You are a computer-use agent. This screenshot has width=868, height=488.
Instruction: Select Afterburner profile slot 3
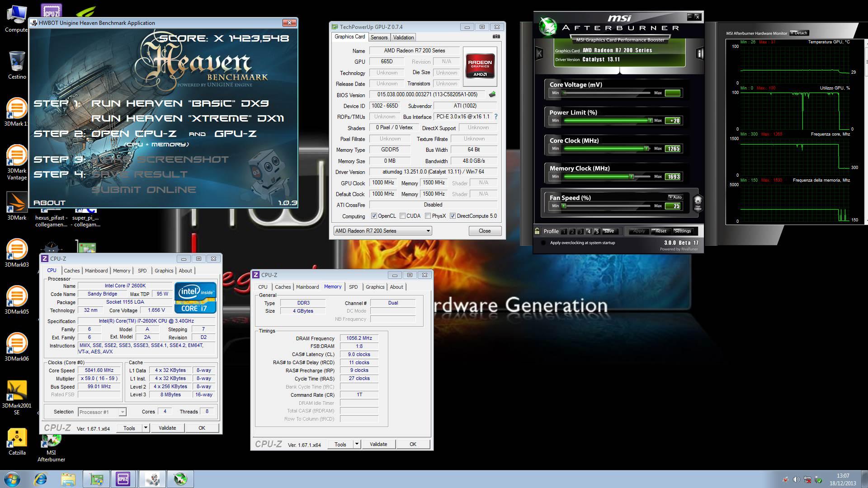[x=580, y=231]
